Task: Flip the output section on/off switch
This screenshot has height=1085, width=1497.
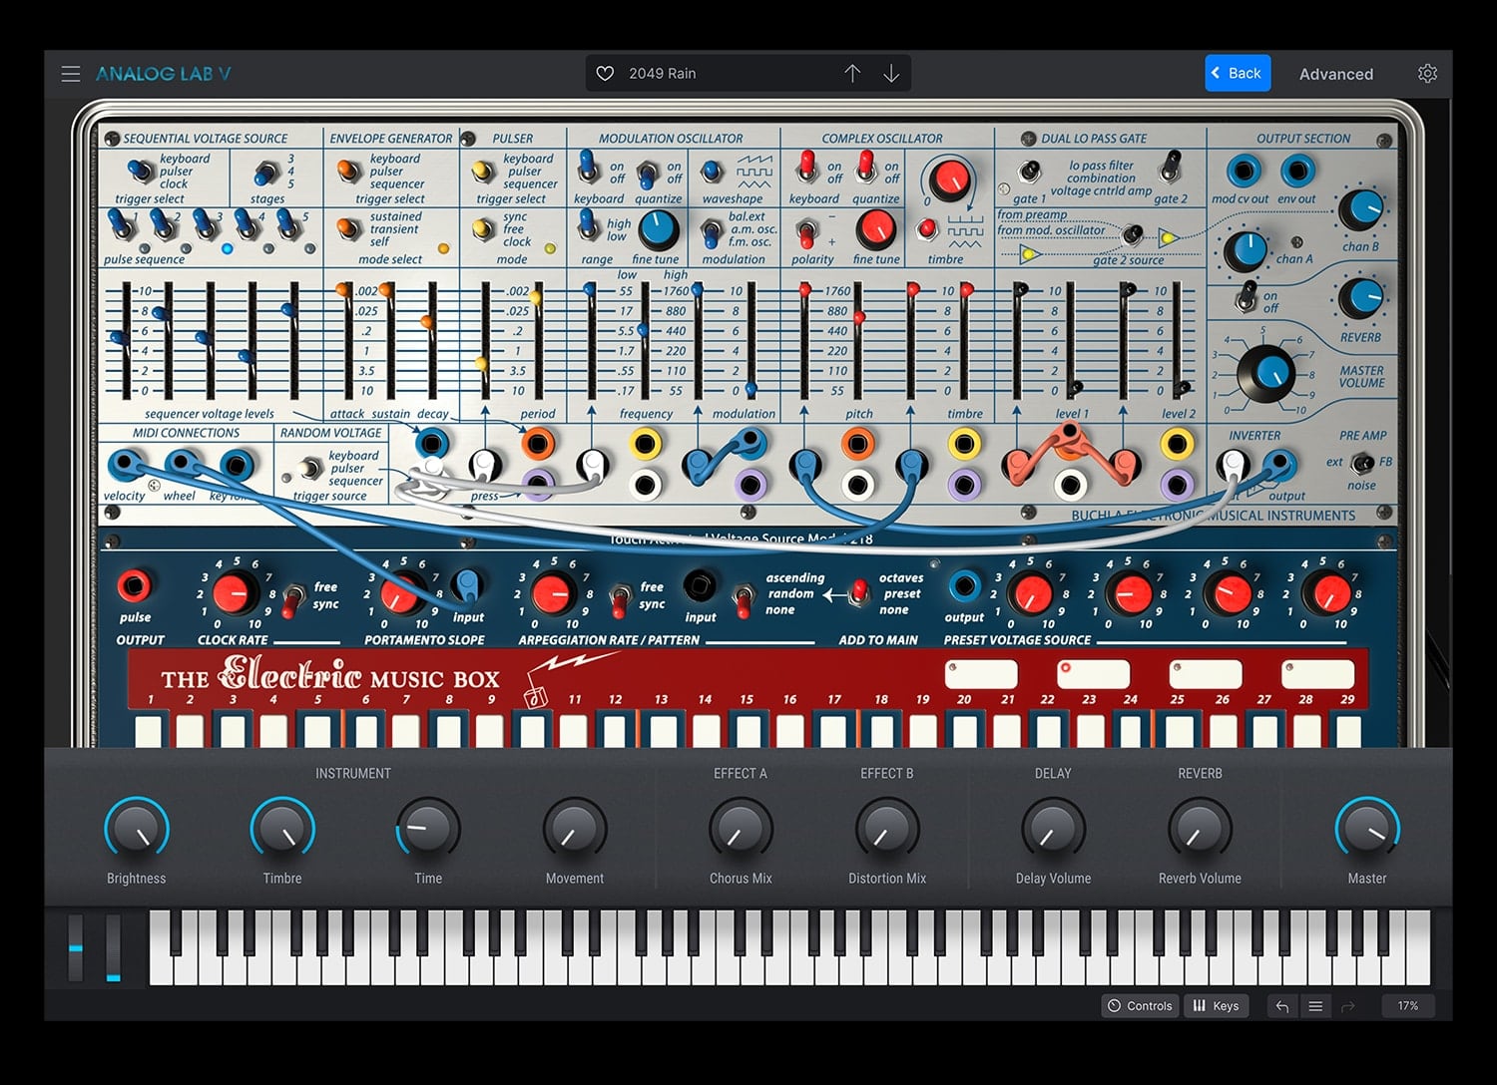Action: click(x=1246, y=296)
